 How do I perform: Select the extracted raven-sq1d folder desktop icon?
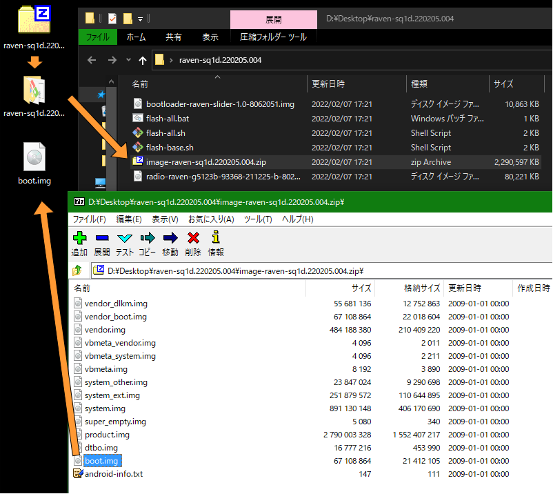point(34,90)
